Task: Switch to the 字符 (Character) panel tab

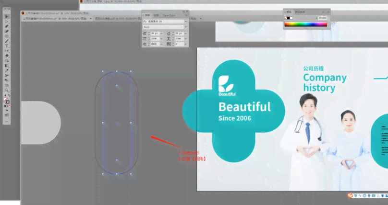Action: pyautogui.click(x=147, y=15)
